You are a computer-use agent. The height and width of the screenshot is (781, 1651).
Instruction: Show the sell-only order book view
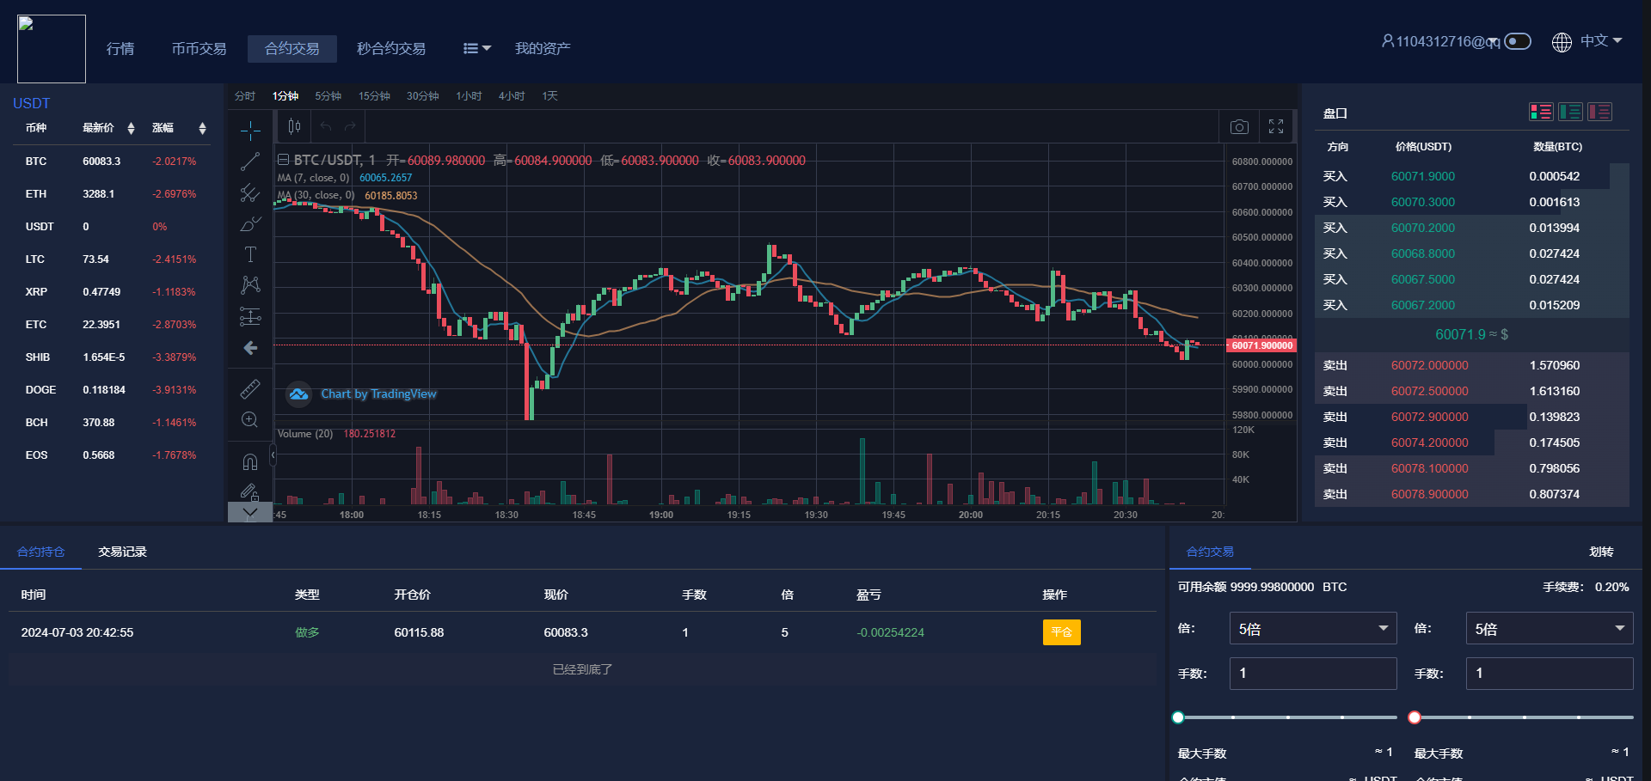[x=1599, y=112]
